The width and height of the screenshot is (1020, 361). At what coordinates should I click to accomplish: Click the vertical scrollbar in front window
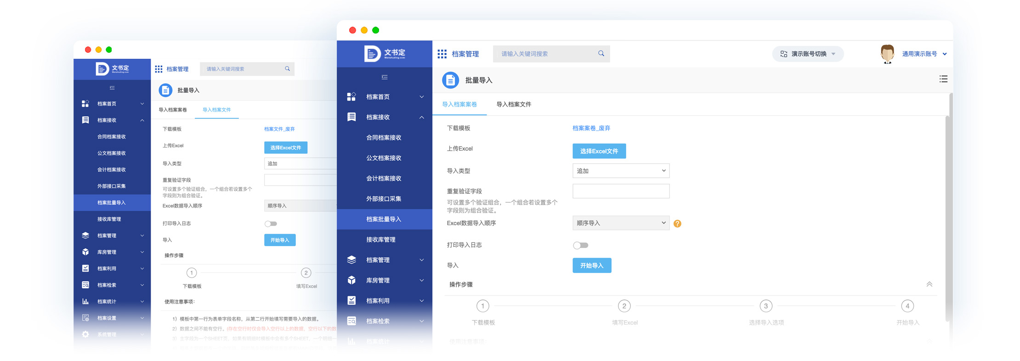[x=947, y=218]
